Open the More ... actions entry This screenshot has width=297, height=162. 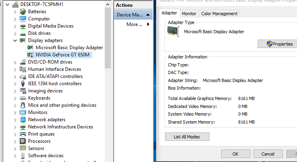pyautogui.click(x=134, y=24)
